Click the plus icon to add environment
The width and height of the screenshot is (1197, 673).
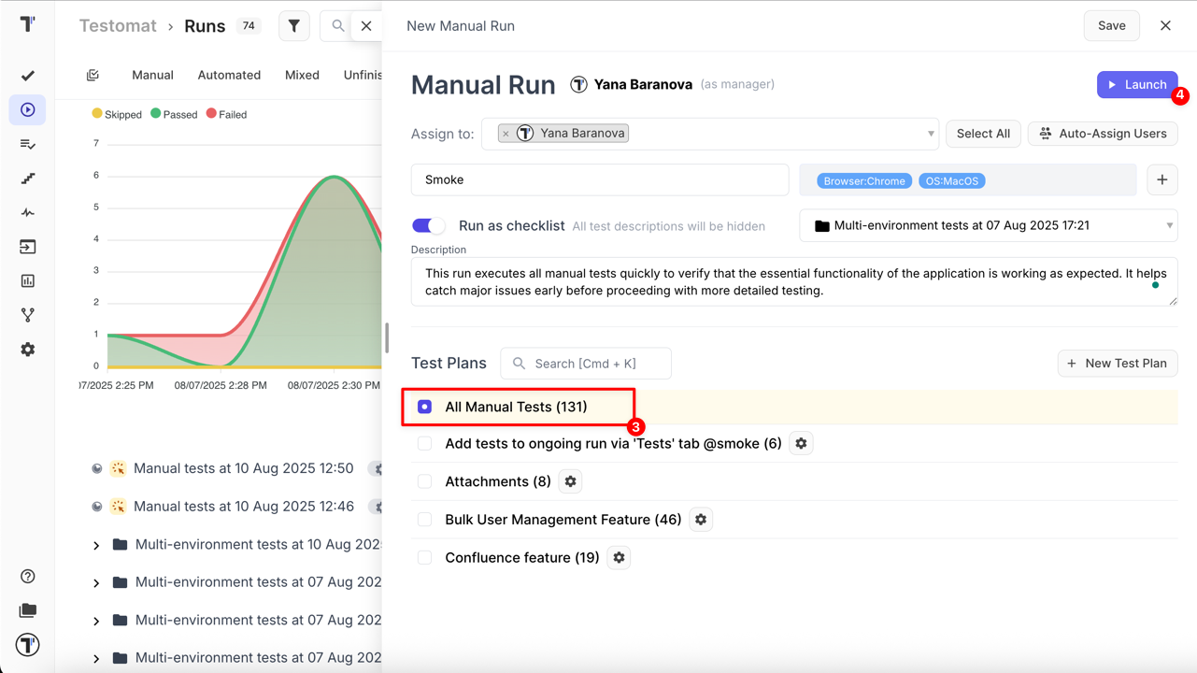[x=1161, y=179]
